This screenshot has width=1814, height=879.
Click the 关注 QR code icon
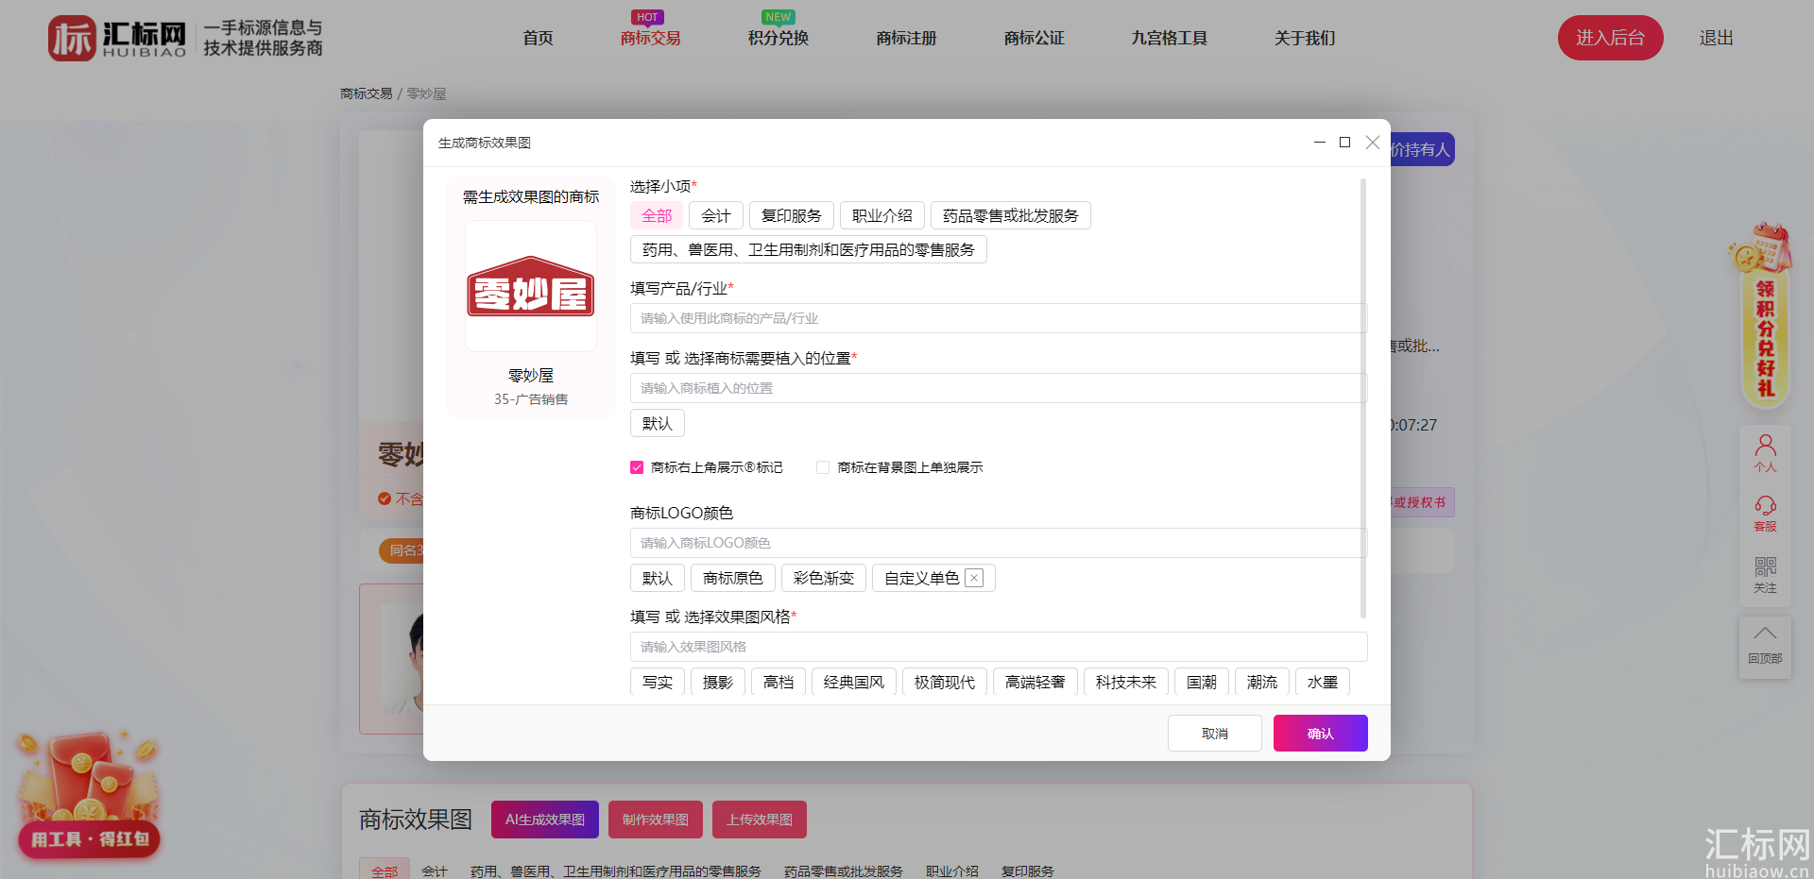pos(1765,575)
